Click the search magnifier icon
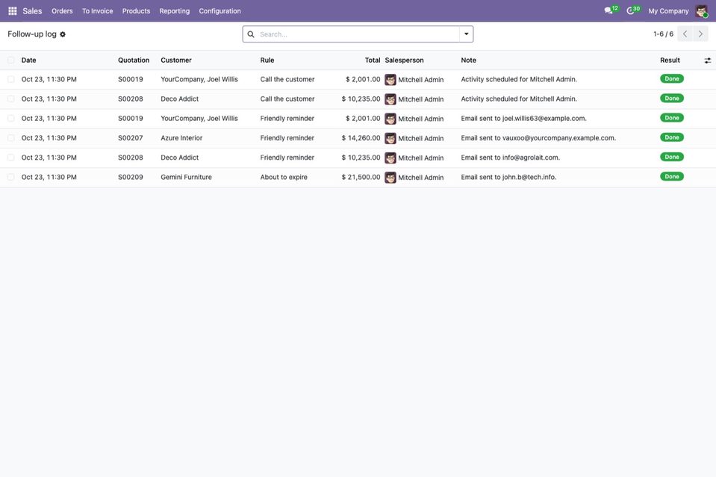 tap(251, 34)
